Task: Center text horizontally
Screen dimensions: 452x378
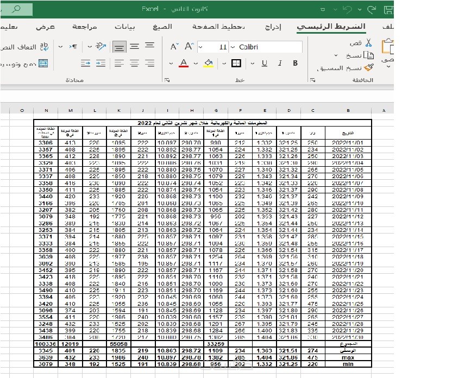Action: tap(134, 63)
